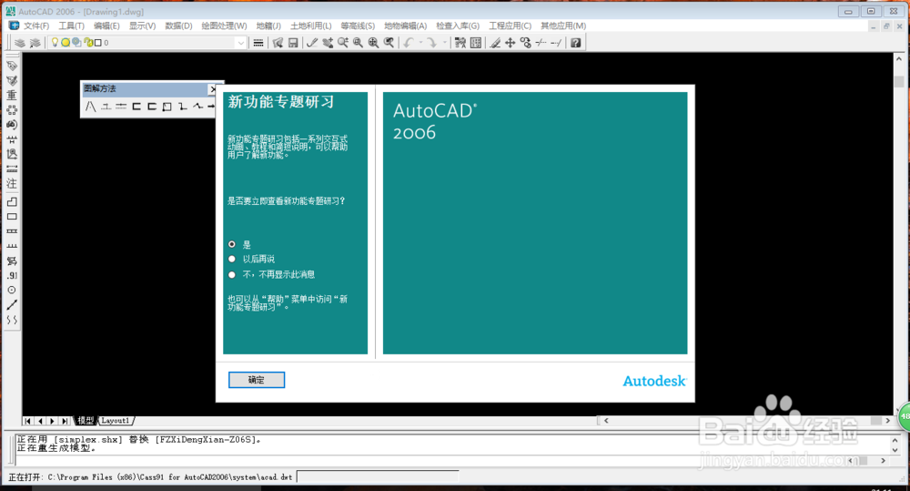Viewport: 910px width, 491px height.
Task: Open the 绘图处理(W) menu
Action: pos(224,26)
